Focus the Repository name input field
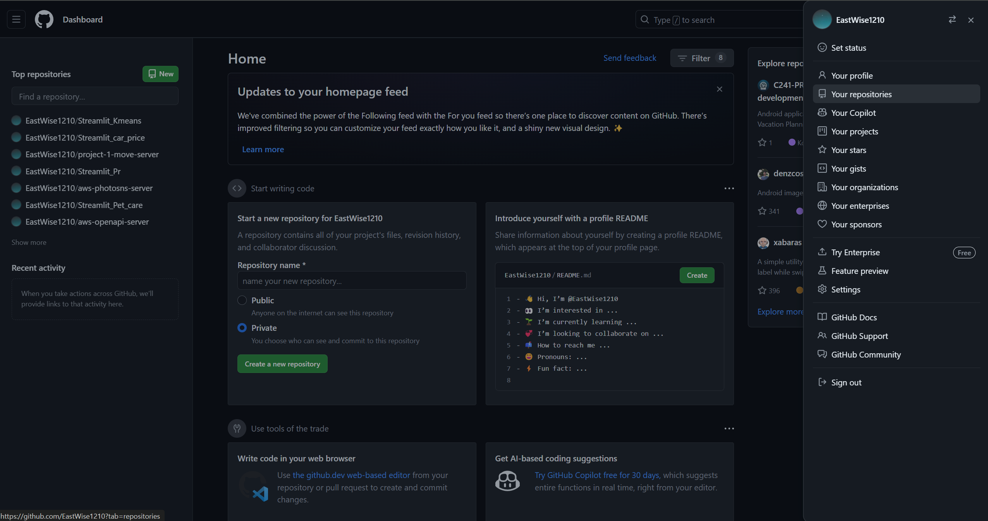The image size is (988, 521). (x=352, y=280)
